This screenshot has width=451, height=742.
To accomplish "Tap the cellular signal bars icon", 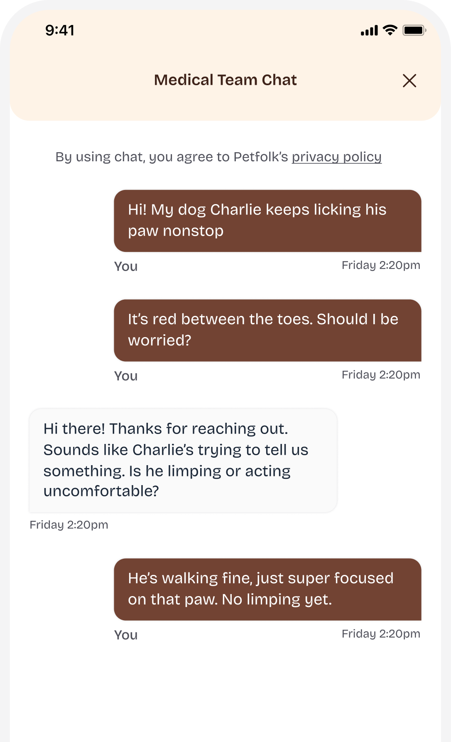I will [x=369, y=30].
